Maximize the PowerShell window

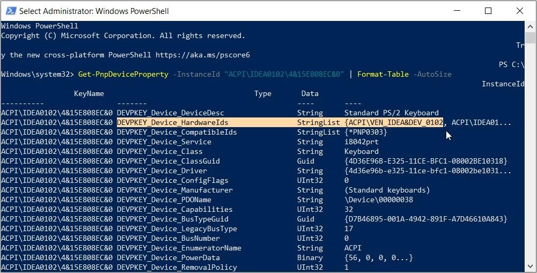488,10
